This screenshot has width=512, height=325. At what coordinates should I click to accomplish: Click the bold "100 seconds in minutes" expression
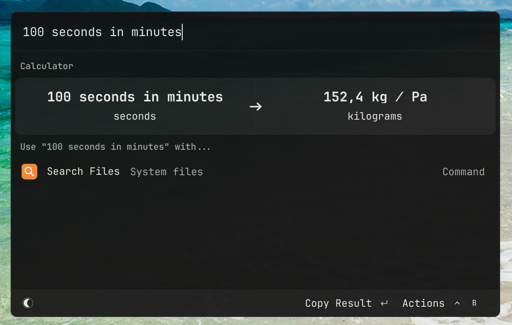click(135, 97)
